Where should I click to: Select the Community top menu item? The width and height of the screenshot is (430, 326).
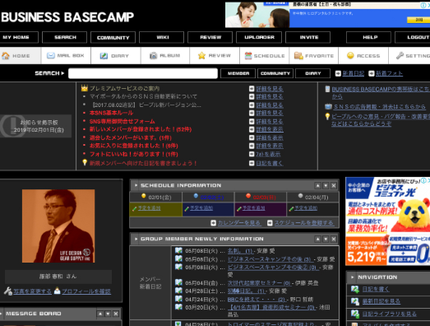click(x=113, y=37)
